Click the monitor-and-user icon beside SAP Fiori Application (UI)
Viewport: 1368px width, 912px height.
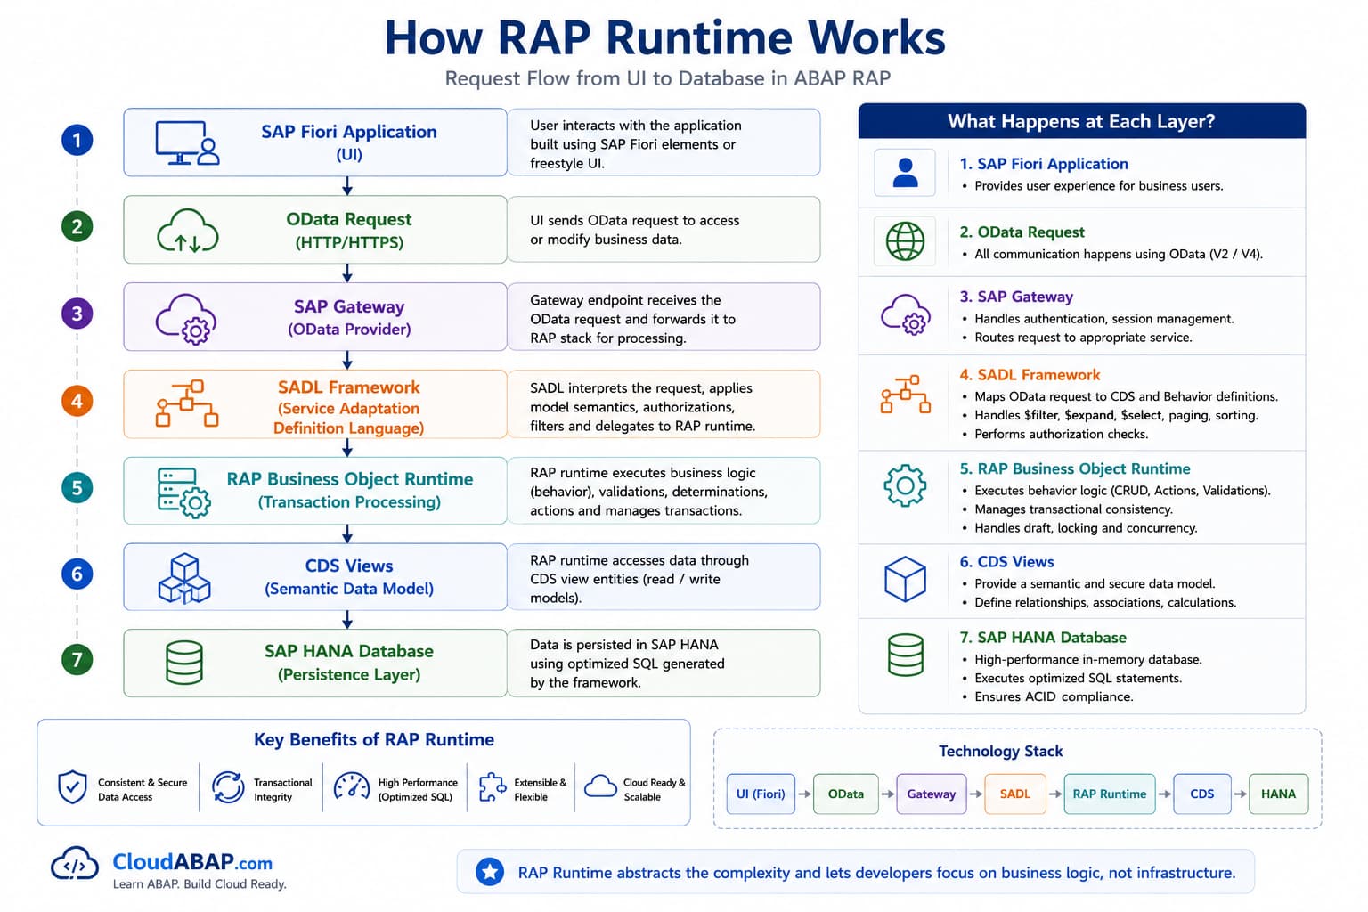[187, 143]
